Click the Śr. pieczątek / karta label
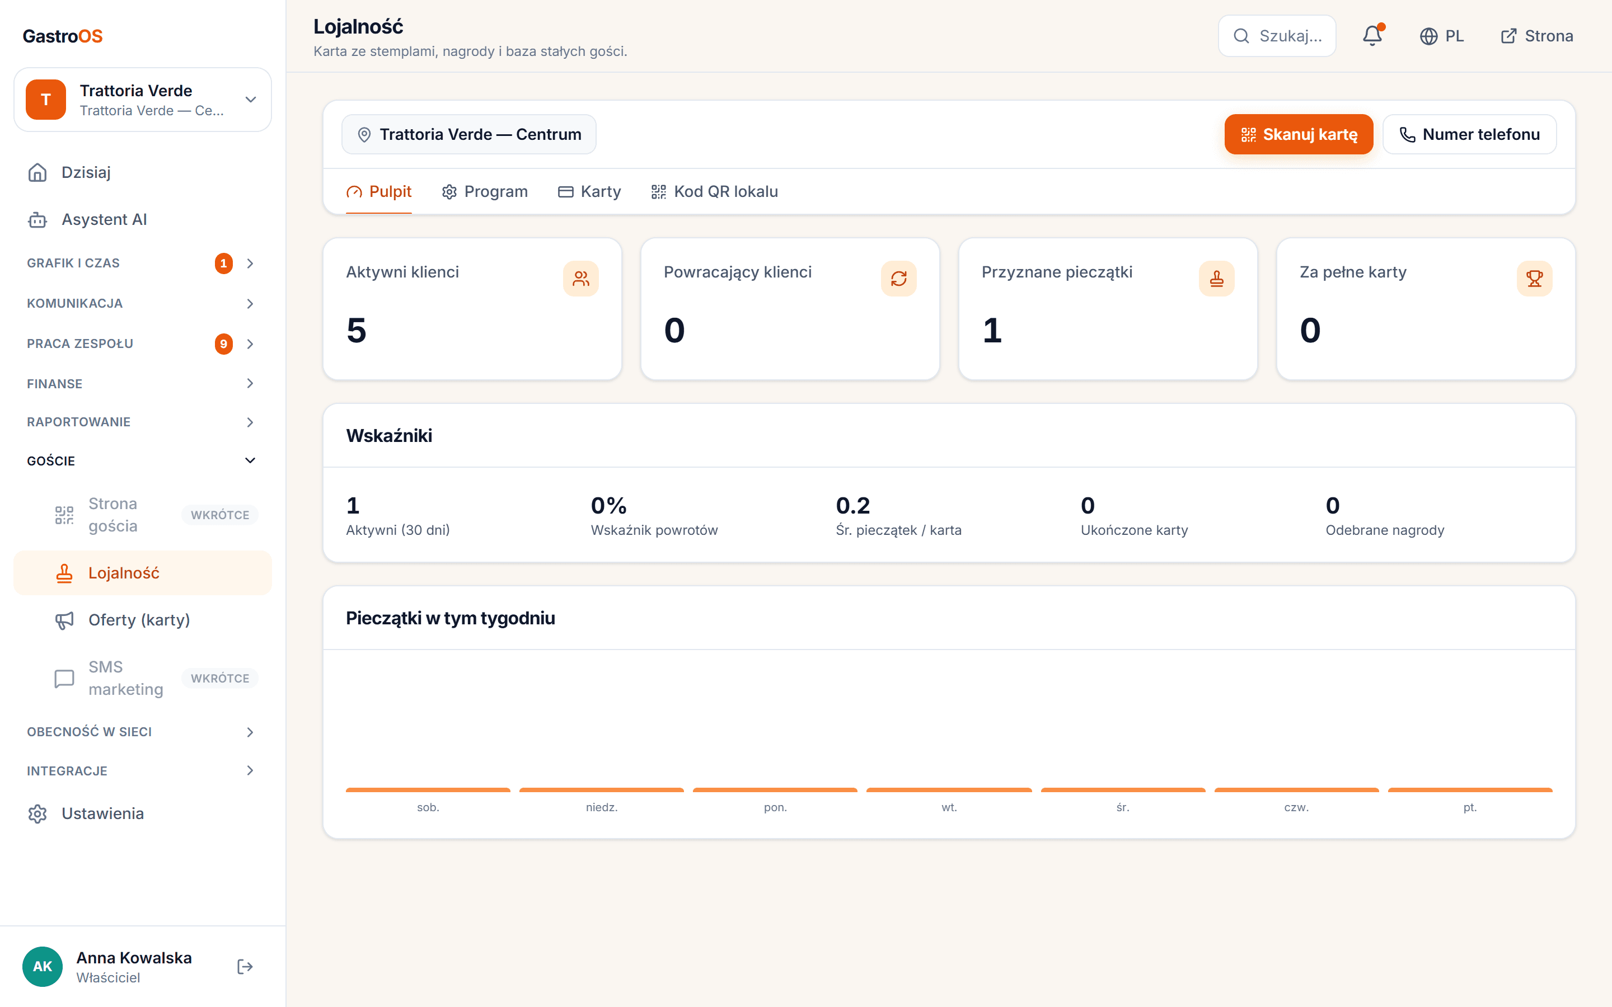The image size is (1612, 1007). coord(898,530)
